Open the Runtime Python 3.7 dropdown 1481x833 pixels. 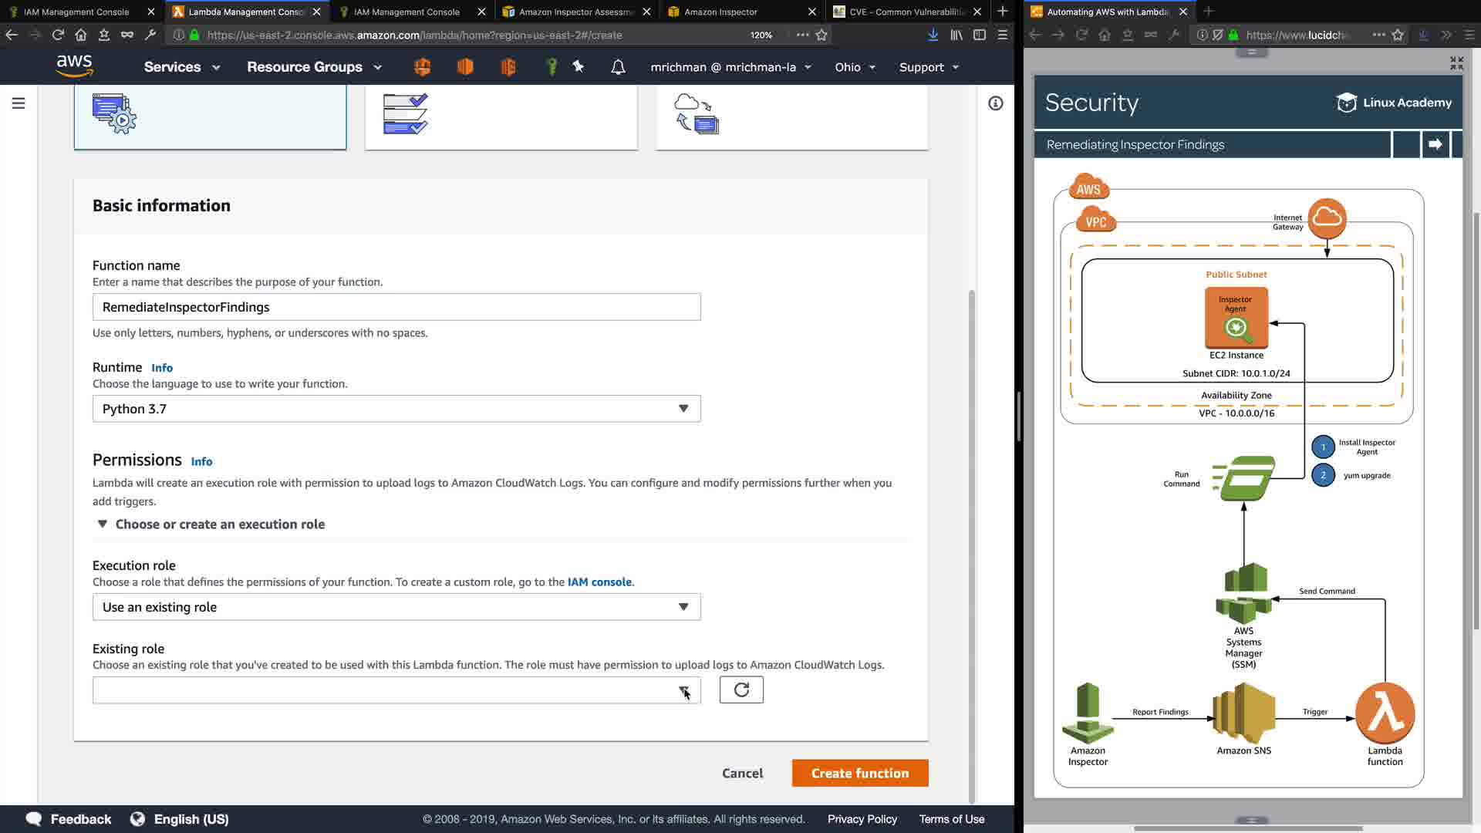396,409
